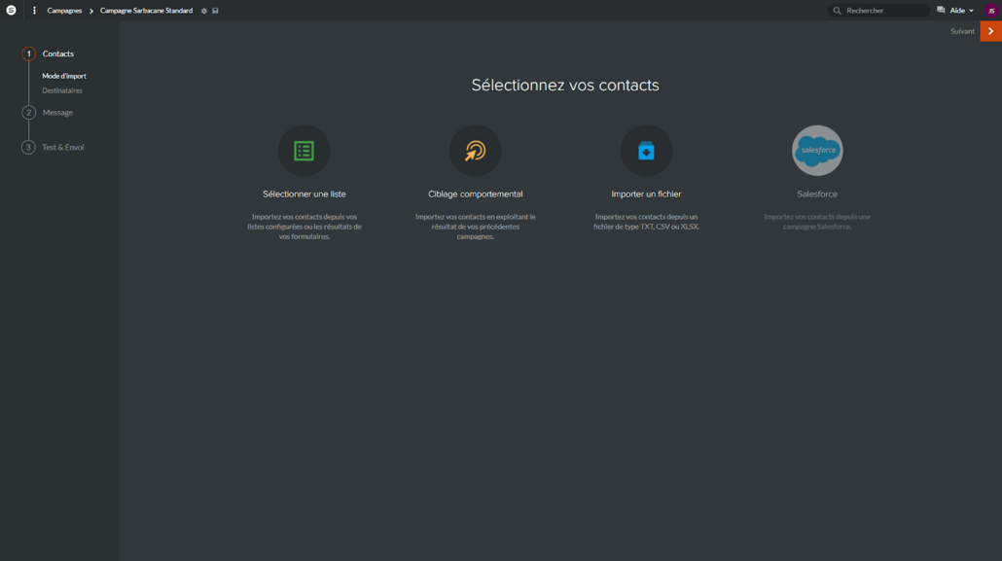
Task: Focus the Rechercher search field
Action: tap(883, 11)
